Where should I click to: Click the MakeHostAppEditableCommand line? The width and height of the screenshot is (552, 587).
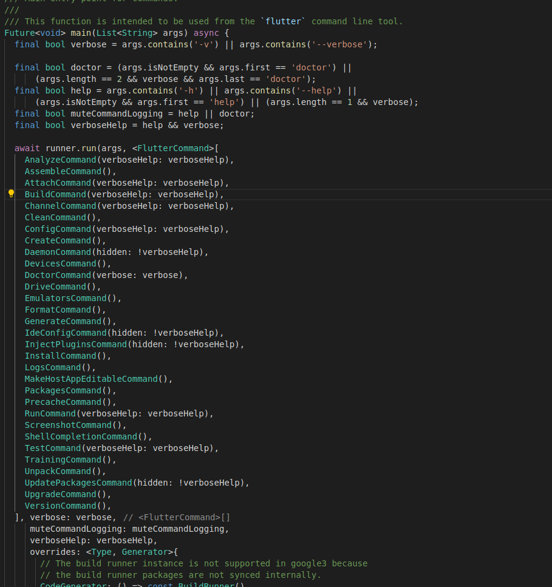click(98, 379)
